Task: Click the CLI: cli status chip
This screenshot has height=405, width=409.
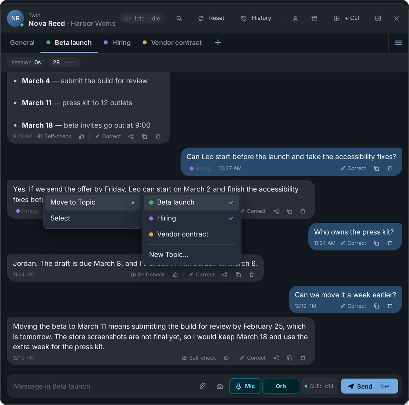Action: [319, 386]
